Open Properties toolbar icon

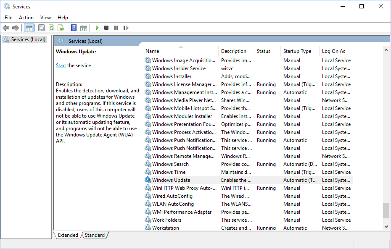click(41, 28)
